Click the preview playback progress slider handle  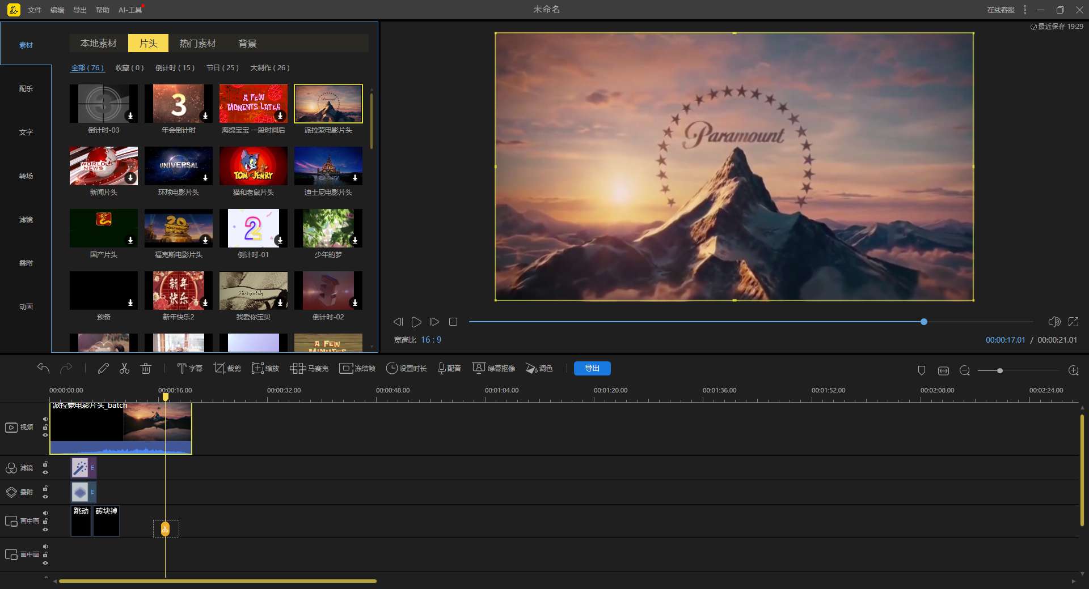[924, 322]
